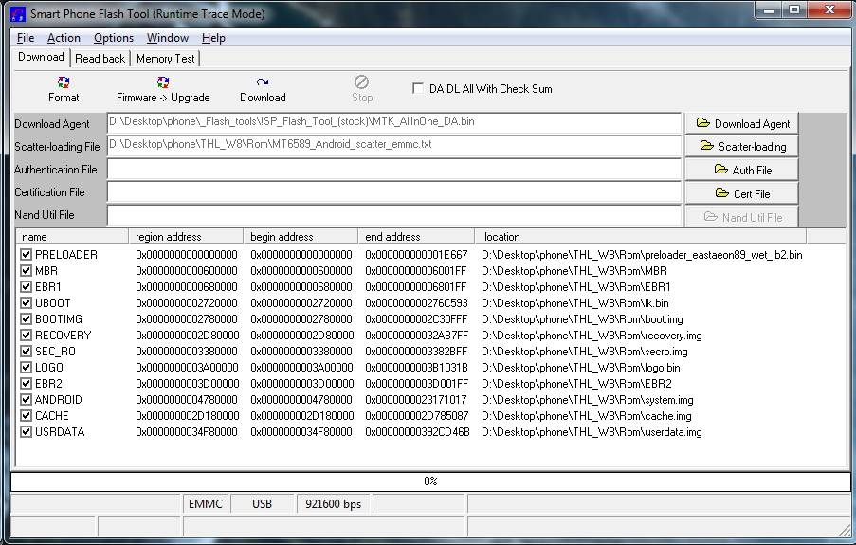The image size is (856, 545).
Task: Click the location column header
Action: point(640,237)
